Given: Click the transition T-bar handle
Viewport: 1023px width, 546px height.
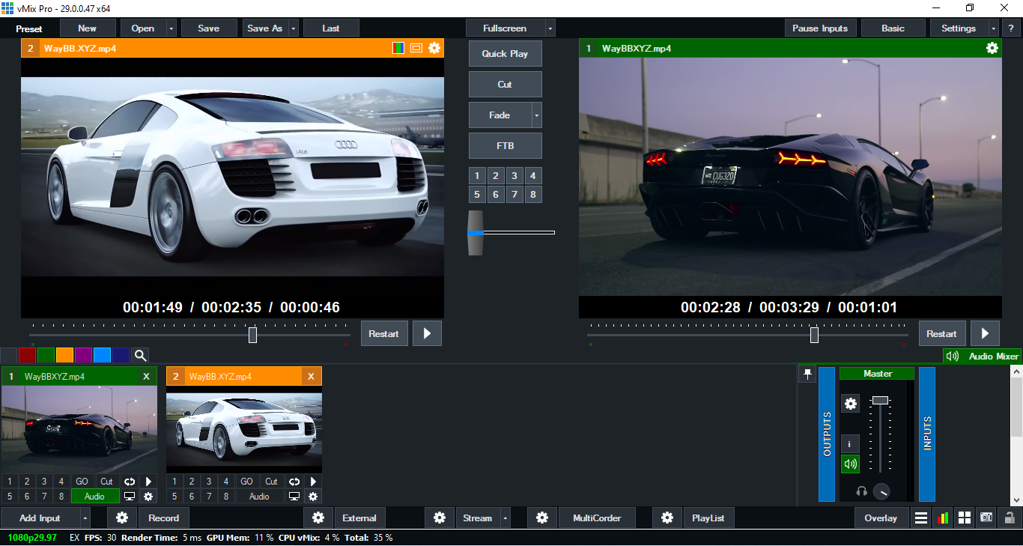Looking at the screenshot, I should pos(476,233).
